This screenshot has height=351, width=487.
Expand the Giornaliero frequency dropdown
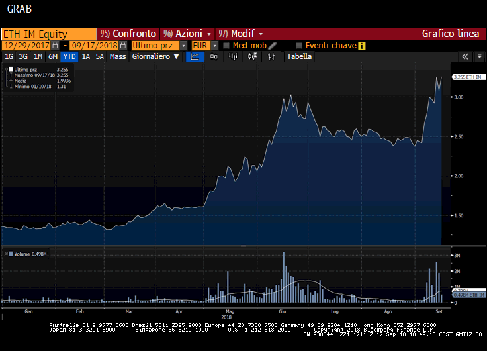[155, 57]
